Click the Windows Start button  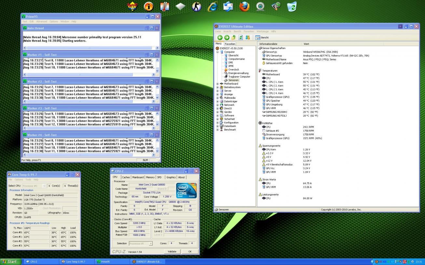[x=10, y=262]
